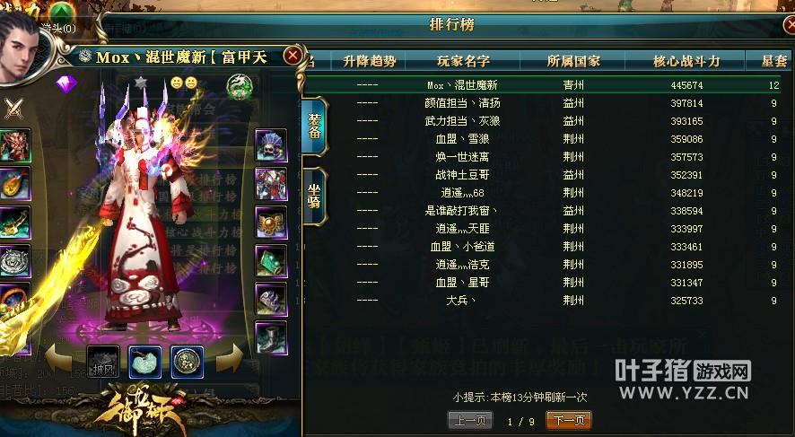Screen dimensions: 795x437
Task: Click the purple gem icon
Action: tap(66, 83)
